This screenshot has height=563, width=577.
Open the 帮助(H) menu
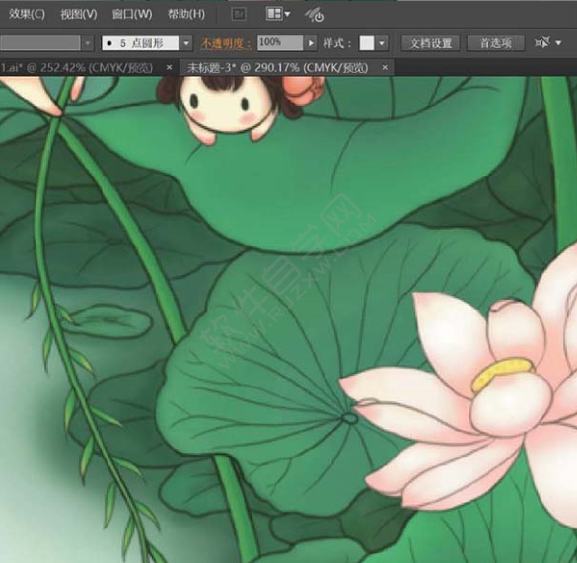pyautogui.click(x=186, y=15)
